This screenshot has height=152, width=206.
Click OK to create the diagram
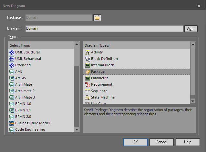tap(135, 142)
